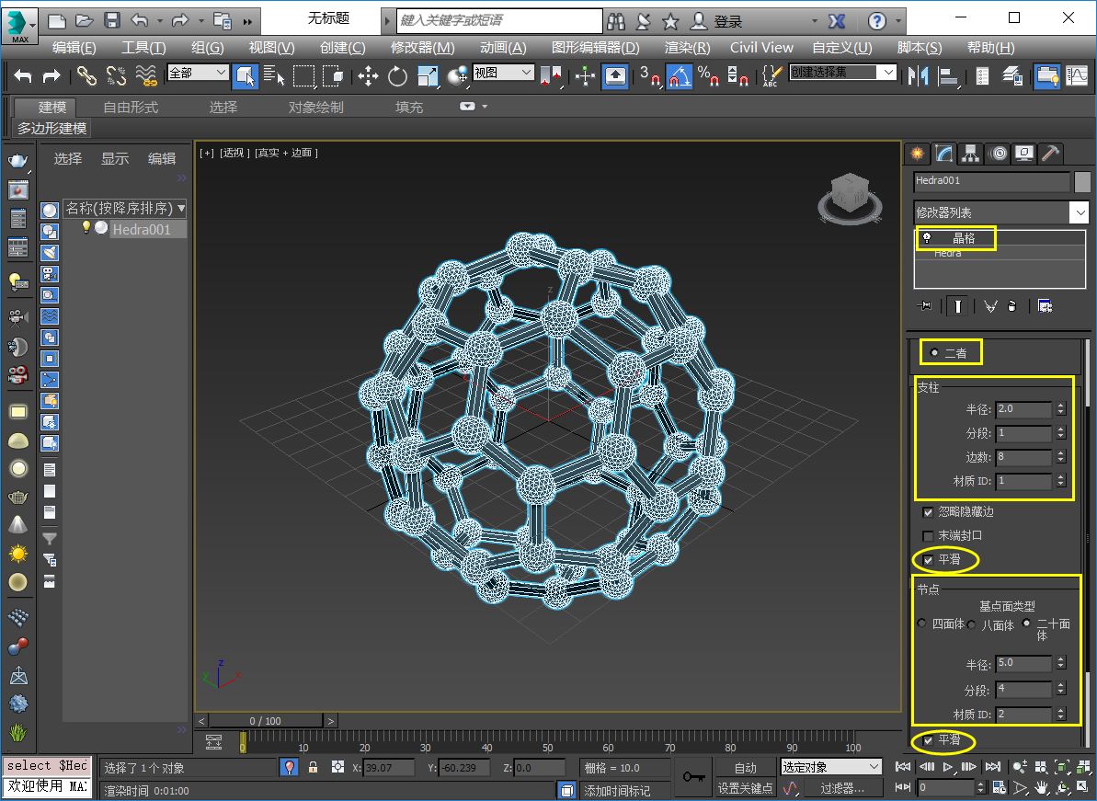
Task: Enable 末端封口 checkbox
Action: click(928, 536)
